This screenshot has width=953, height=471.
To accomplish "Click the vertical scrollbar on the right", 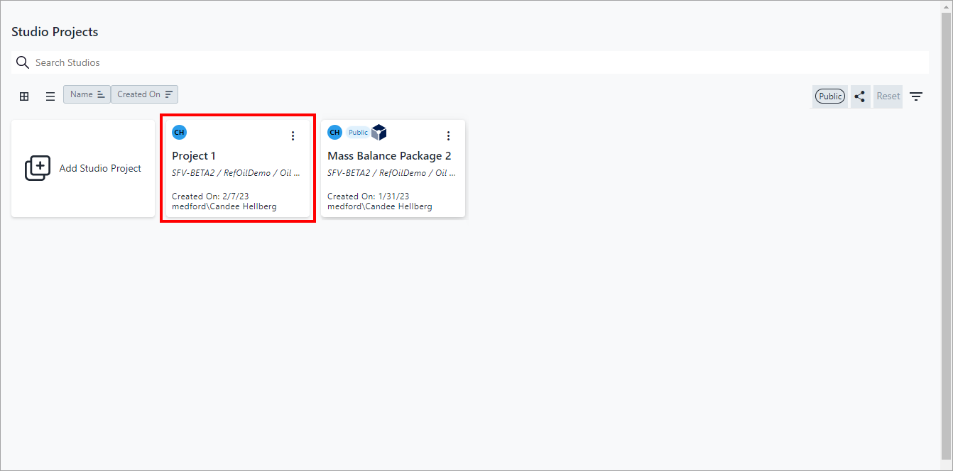I will pyautogui.click(x=946, y=234).
